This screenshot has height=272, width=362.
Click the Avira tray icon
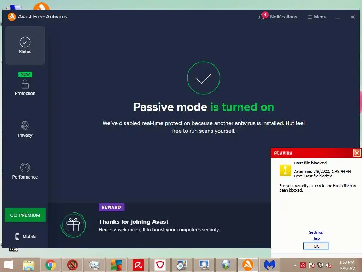pos(303,265)
